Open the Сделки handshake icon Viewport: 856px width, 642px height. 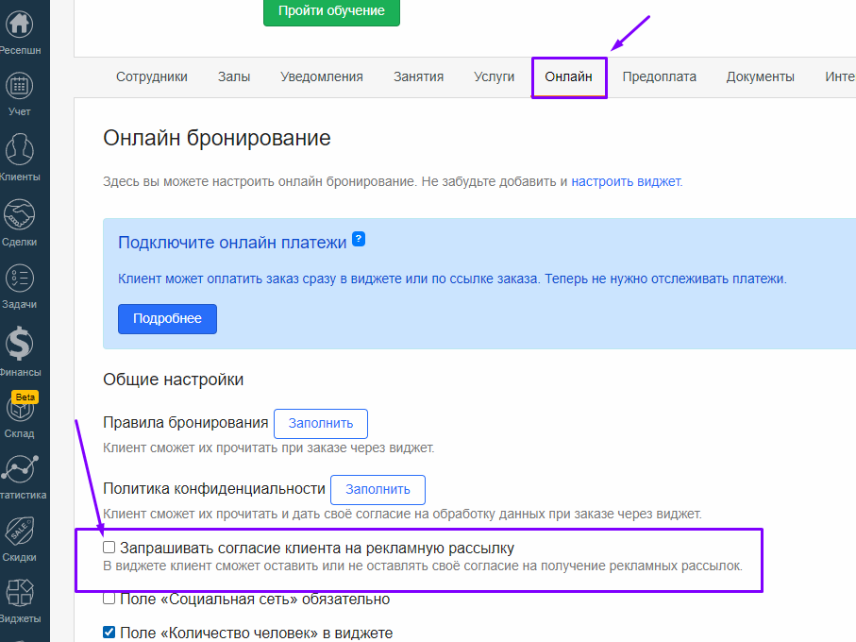pyautogui.click(x=19, y=214)
